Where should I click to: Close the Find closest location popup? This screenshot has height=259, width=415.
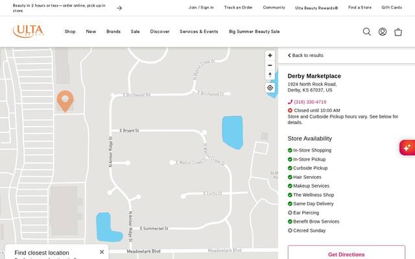102,252
